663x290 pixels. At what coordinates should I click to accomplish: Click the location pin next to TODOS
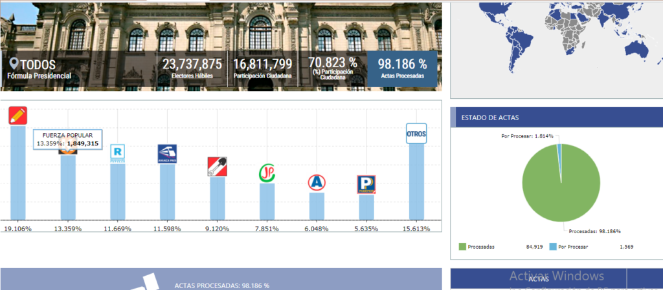coord(14,65)
